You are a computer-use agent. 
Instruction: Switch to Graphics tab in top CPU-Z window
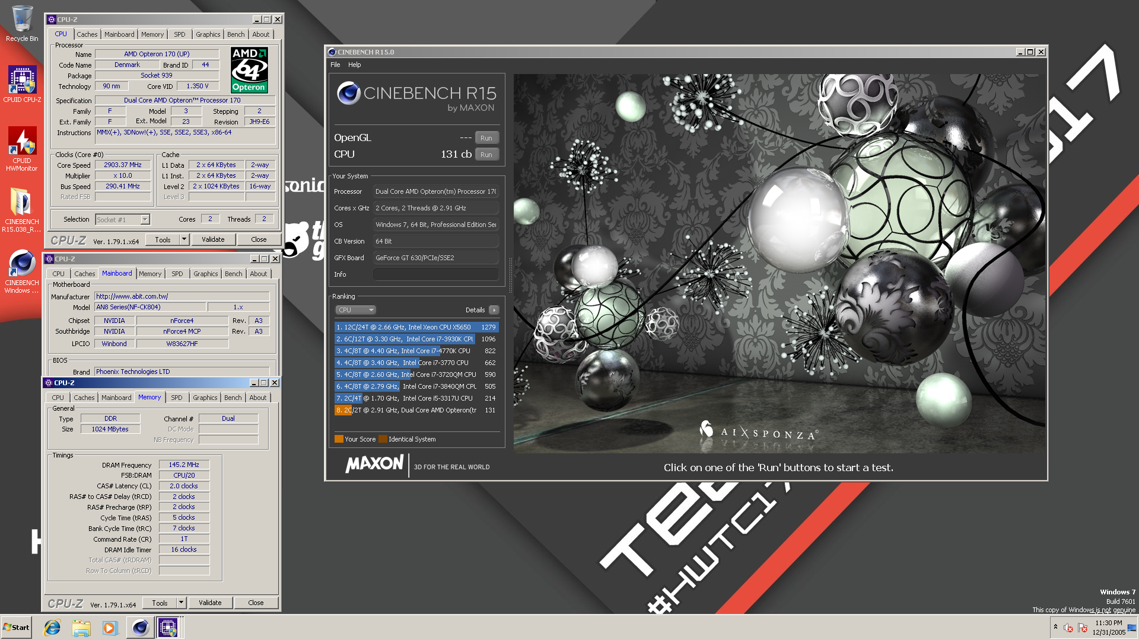point(208,34)
